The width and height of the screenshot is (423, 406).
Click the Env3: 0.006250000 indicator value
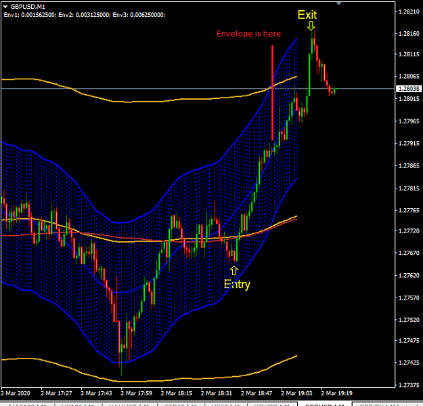[x=139, y=15]
